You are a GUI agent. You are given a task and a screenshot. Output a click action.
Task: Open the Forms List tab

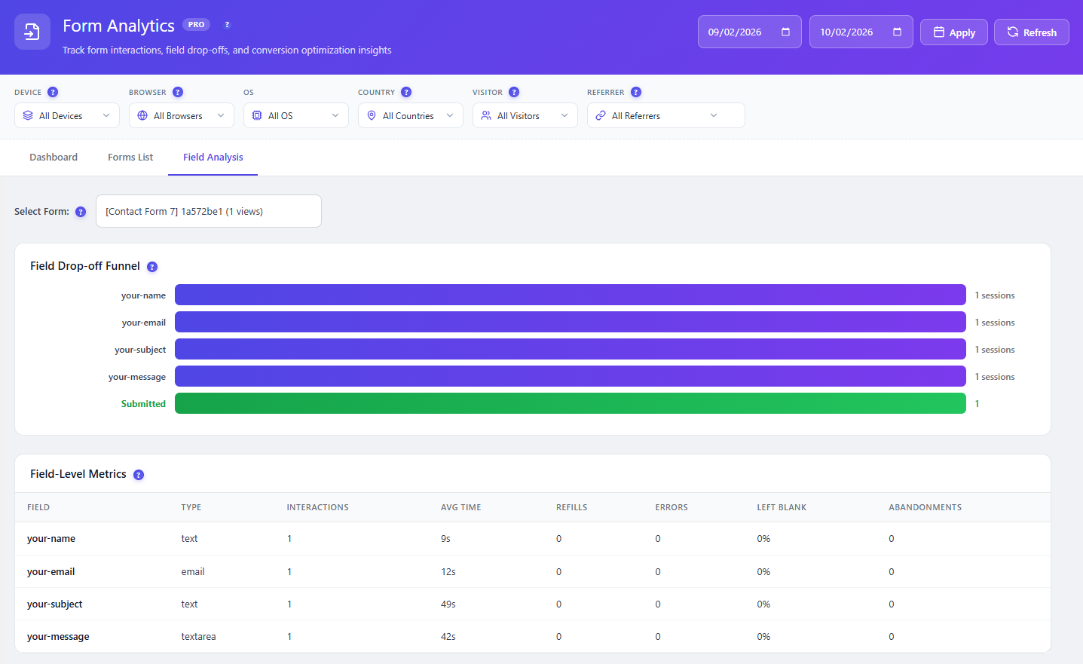coord(130,157)
